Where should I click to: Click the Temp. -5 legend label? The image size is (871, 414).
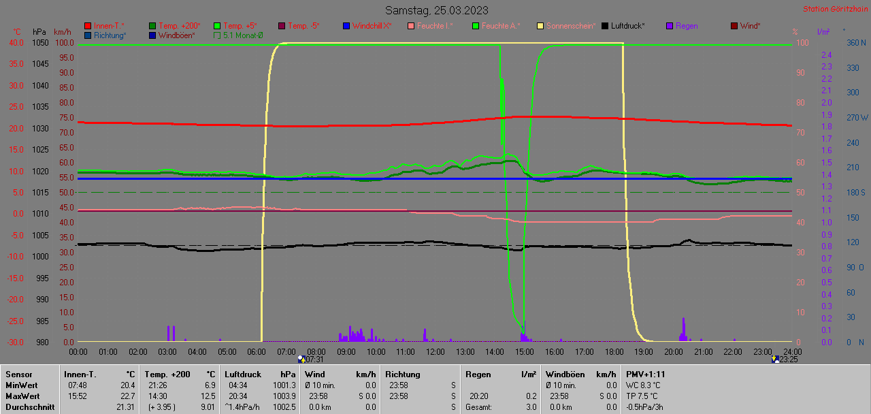pos(304,26)
